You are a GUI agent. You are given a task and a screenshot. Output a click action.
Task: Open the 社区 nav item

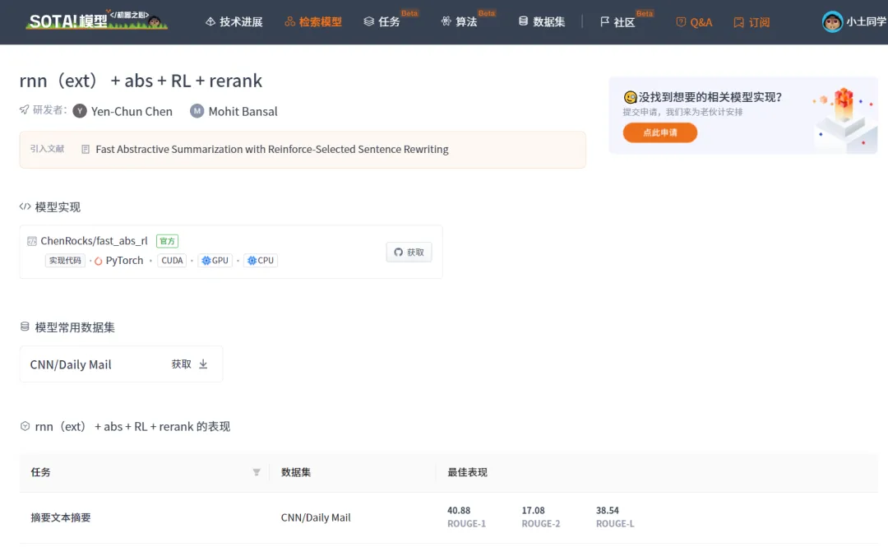617,22
